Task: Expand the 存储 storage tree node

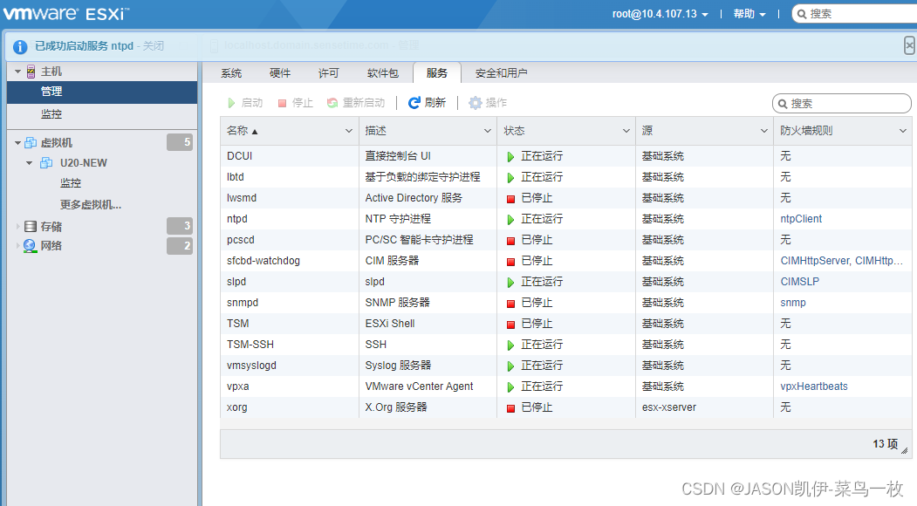Action: click(x=17, y=226)
